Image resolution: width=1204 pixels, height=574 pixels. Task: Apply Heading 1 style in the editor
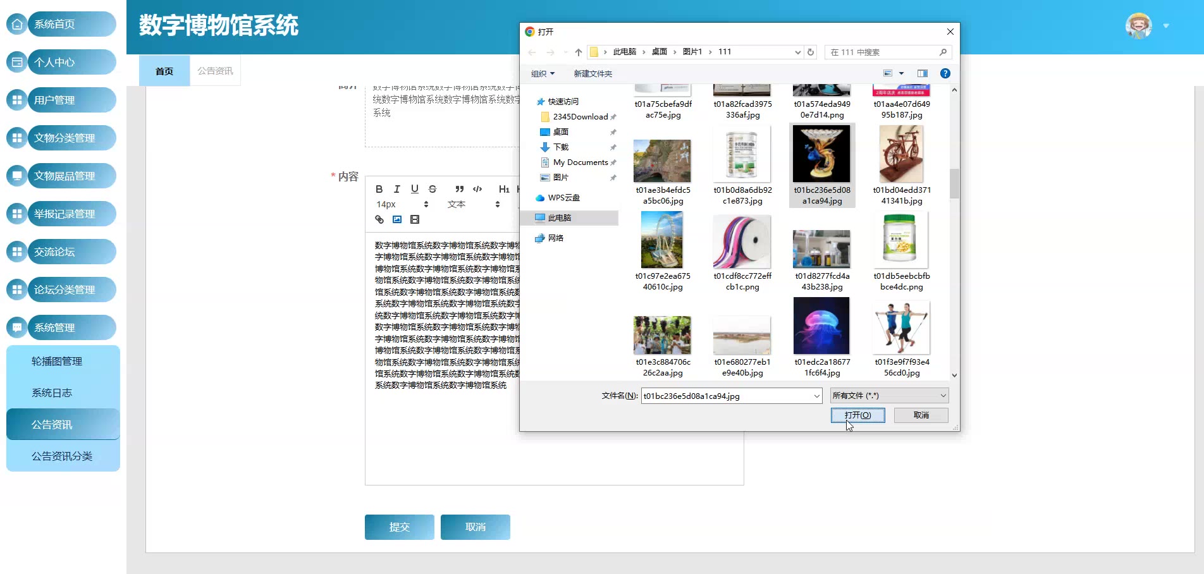504,189
